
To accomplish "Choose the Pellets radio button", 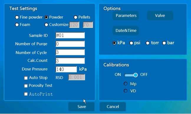I will tap(75, 17).
